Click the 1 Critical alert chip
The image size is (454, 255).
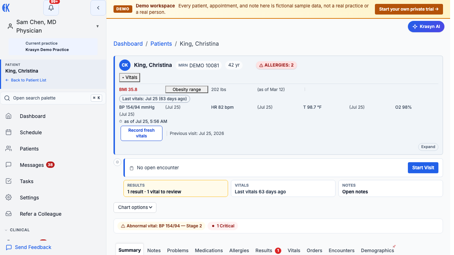(223, 226)
